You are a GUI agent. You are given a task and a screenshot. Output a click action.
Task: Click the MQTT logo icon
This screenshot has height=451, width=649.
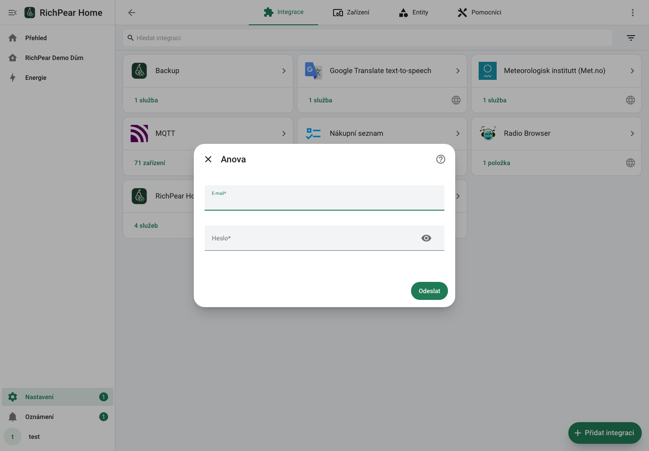(x=139, y=133)
